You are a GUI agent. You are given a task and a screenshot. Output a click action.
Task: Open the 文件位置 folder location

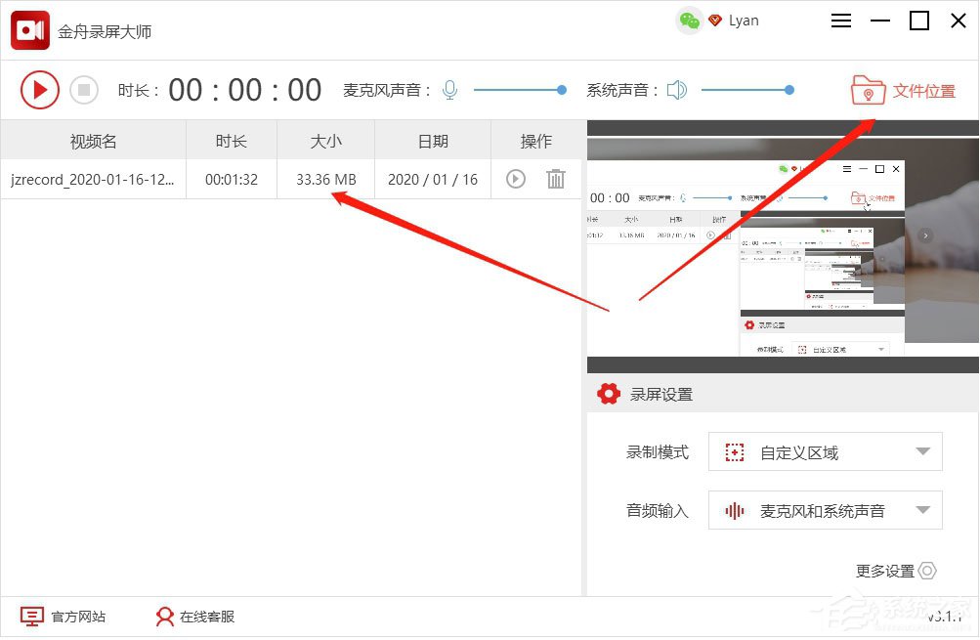(908, 84)
